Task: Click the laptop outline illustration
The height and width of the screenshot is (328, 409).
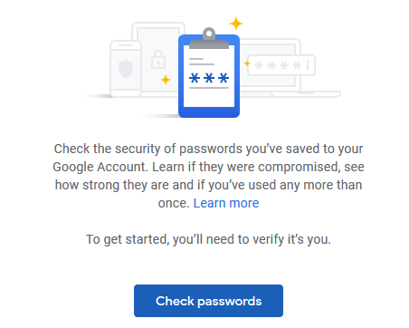Action: (x=290, y=68)
